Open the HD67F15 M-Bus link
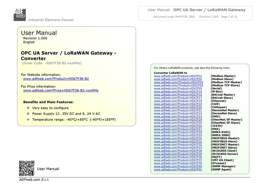 178,92
